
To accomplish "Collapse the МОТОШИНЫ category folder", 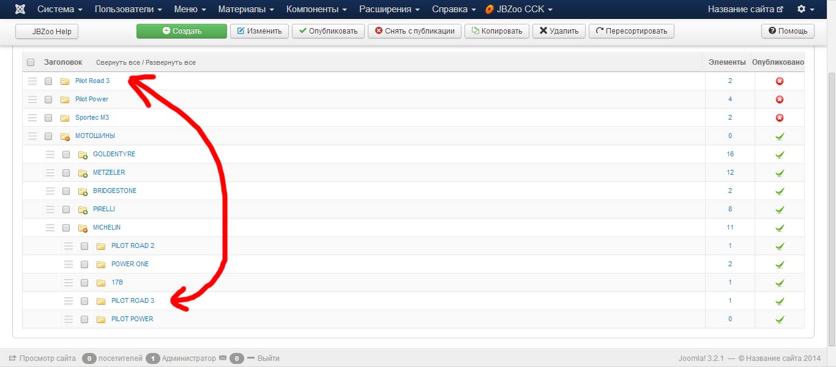I will [x=65, y=136].
